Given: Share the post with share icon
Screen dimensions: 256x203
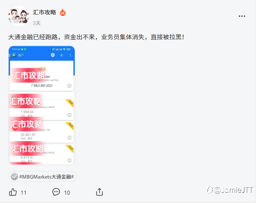Looking at the screenshot, I should tap(100, 192).
